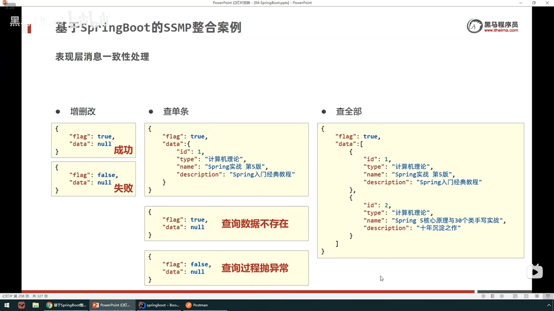The width and height of the screenshot is (554, 311).
Task: Switch to Normal view icon
Action: click(515, 296)
